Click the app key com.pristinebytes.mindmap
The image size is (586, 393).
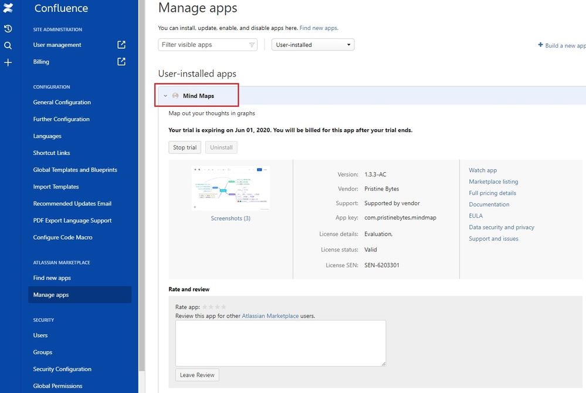(400, 217)
